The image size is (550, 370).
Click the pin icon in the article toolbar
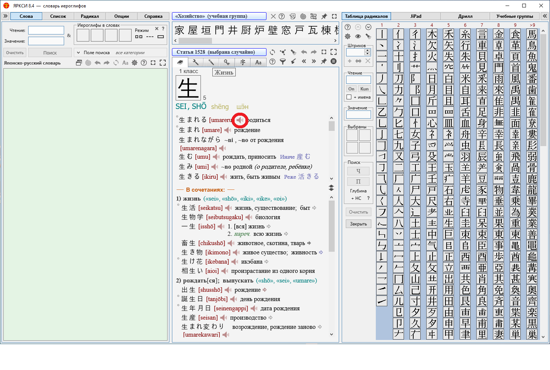324,62
